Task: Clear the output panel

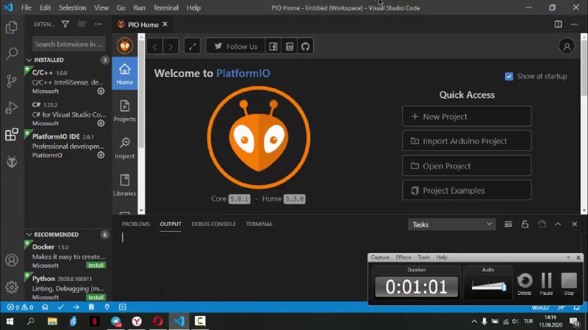Action: click(508, 224)
